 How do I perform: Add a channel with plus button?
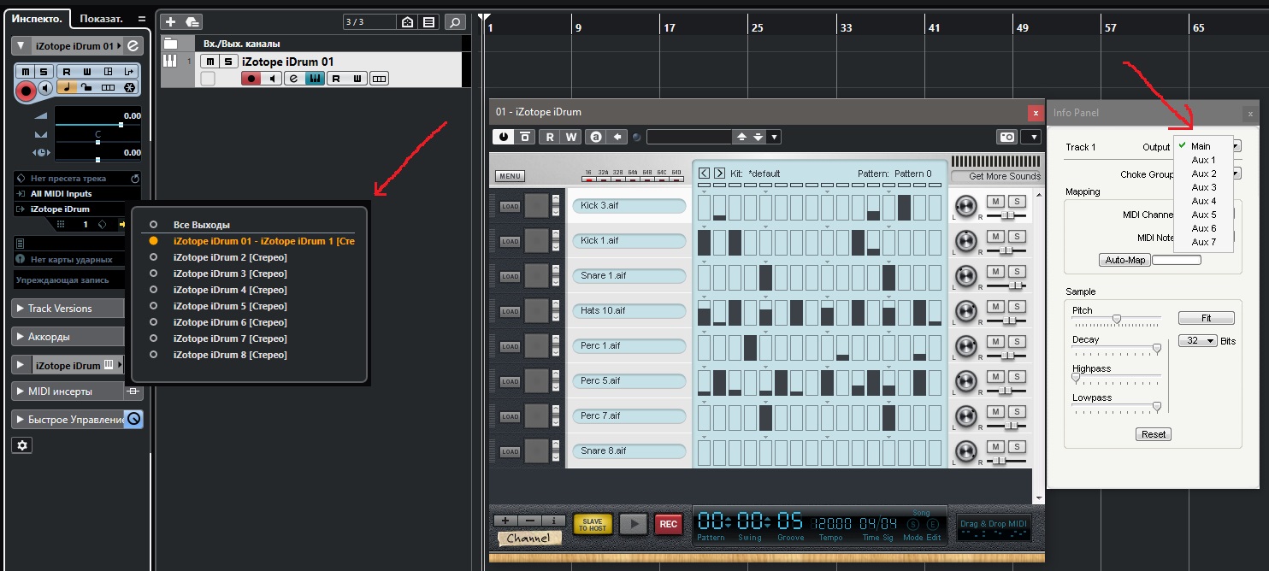point(505,521)
